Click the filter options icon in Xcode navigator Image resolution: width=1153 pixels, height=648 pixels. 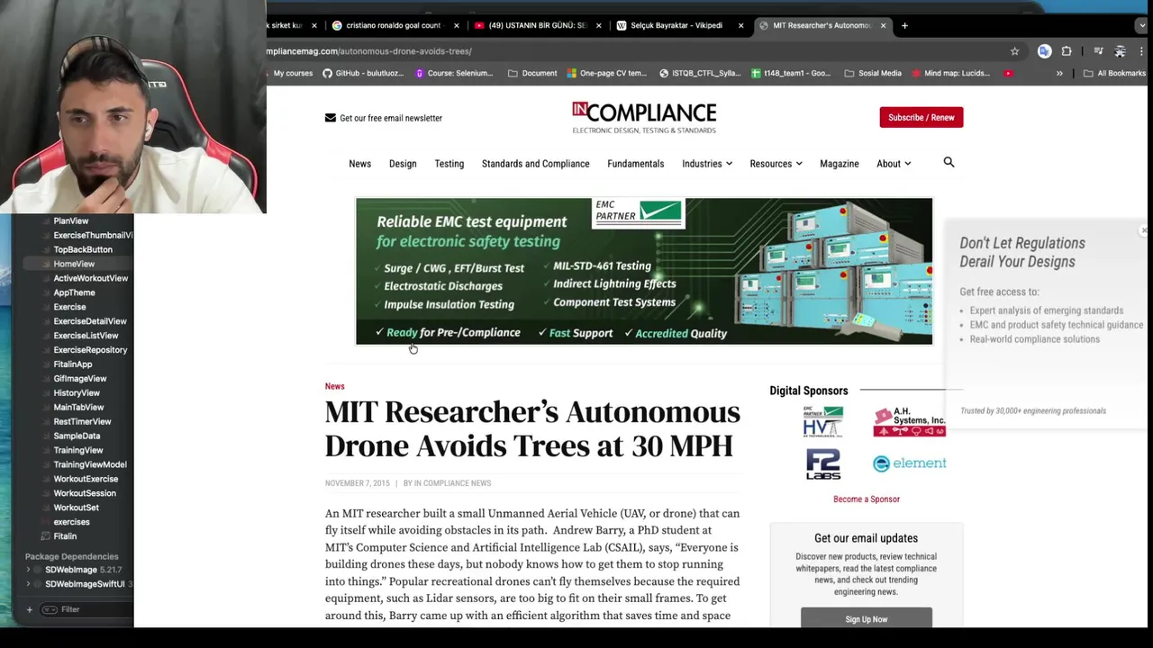50,609
